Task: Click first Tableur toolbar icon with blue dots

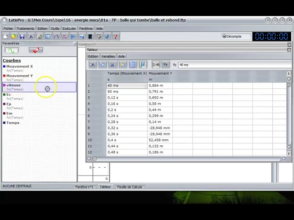Action: [93, 65]
